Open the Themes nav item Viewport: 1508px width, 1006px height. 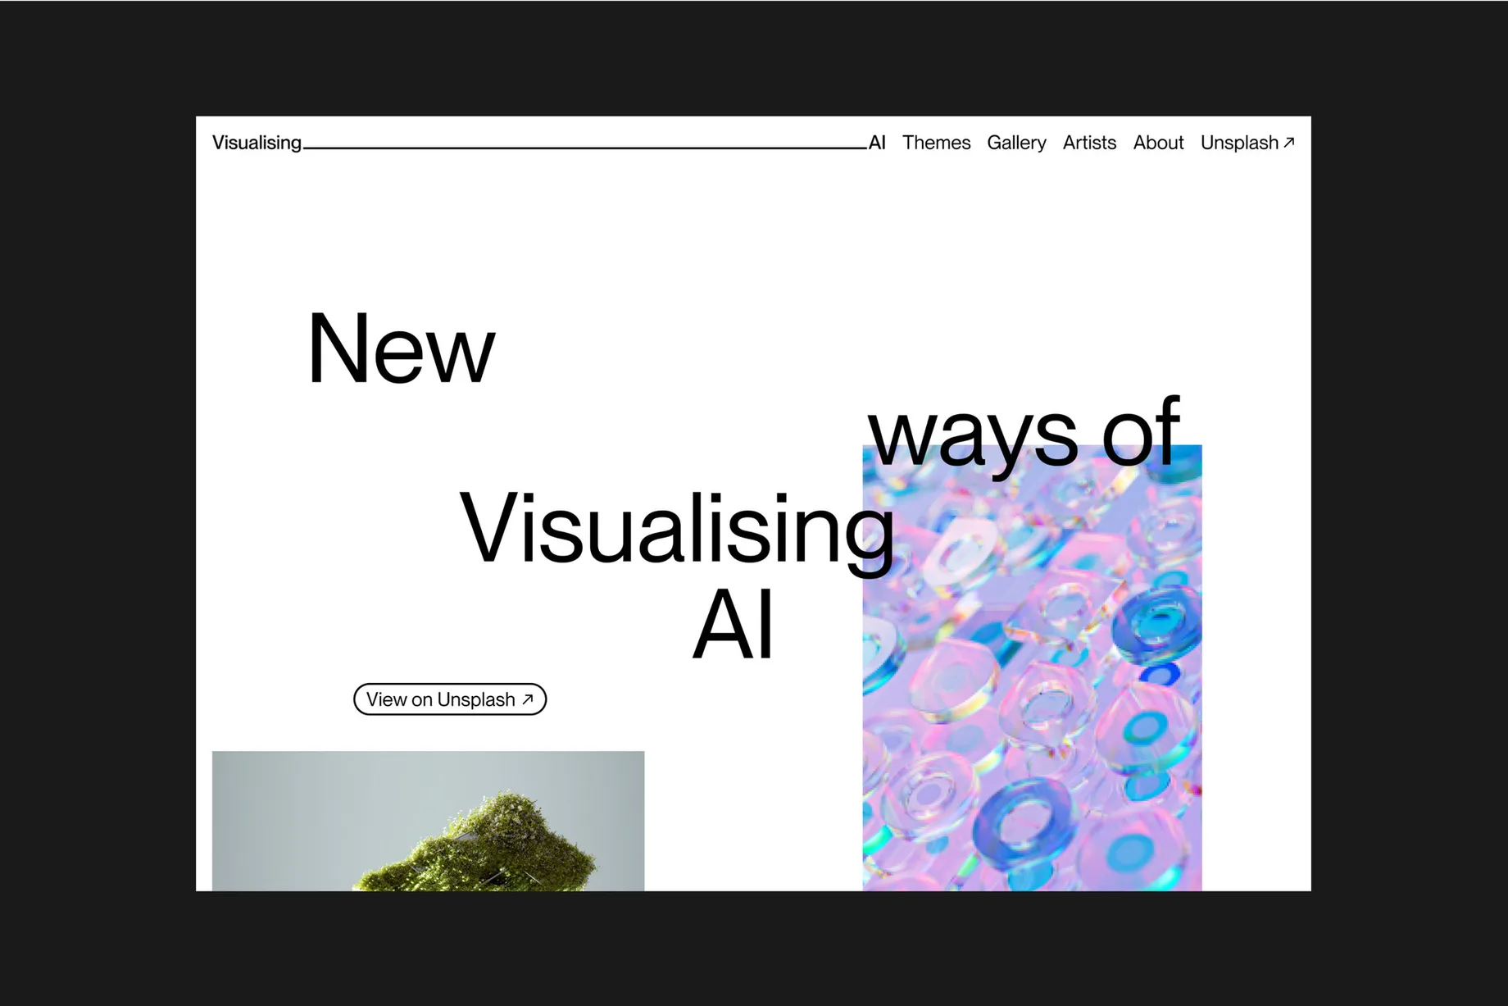click(936, 143)
